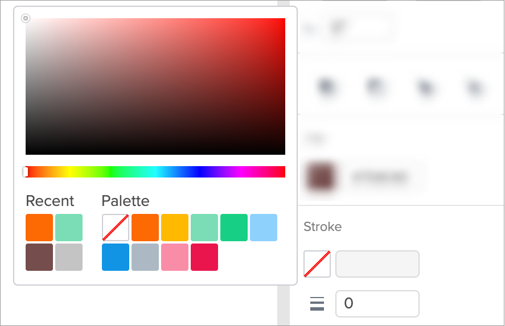Image resolution: width=505 pixels, height=326 pixels.
Task: Open the Stroke no-color swatch
Action: pos(317,264)
